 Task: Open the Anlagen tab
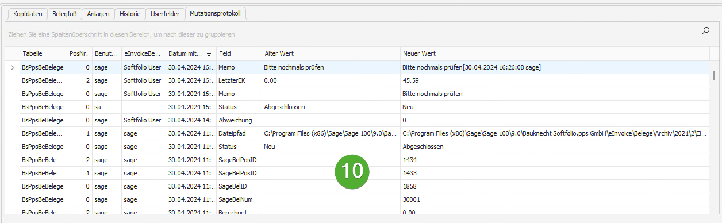tap(98, 13)
